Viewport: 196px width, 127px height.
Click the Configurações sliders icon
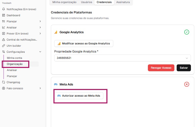coord(4,52)
